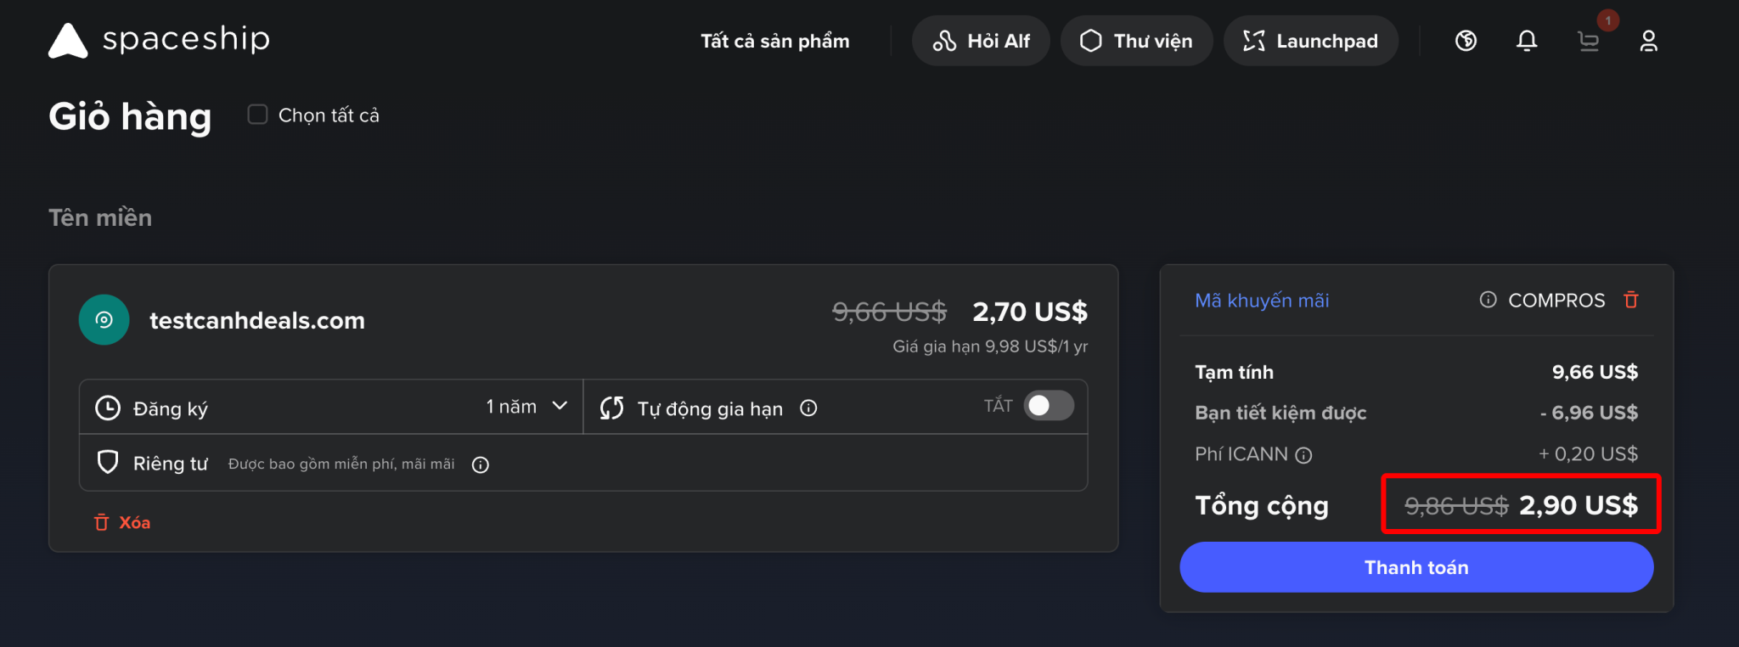
Task: Click info icon next to Tự động gia hạn
Action: [808, 408]
